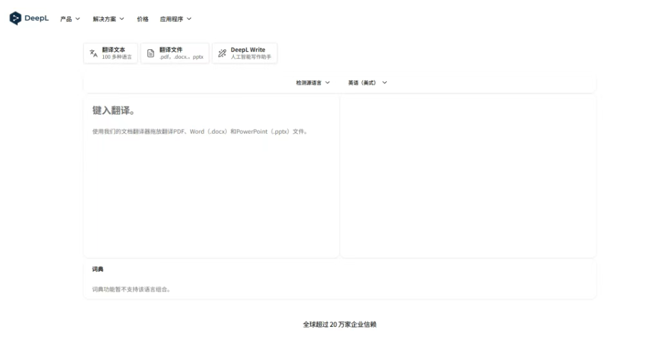Screen dimensions: 656x344
Task: Click the document translator hint text
Action: (x=200, y=131)
